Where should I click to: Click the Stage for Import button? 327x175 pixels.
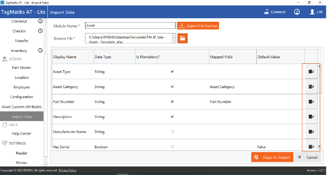click(272, 157)
